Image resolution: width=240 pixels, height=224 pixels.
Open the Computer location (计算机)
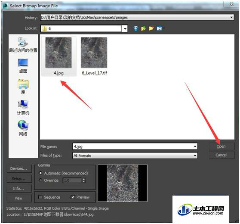coord(23,108)
